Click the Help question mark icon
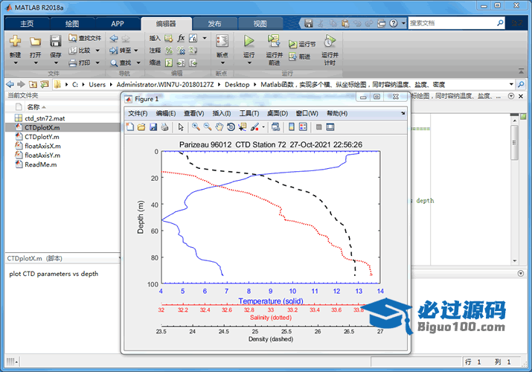The image size is (532, 372). (x=393, y=23)
